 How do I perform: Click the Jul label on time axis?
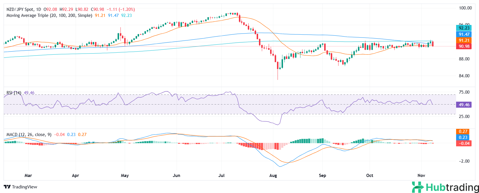point(221,176)
